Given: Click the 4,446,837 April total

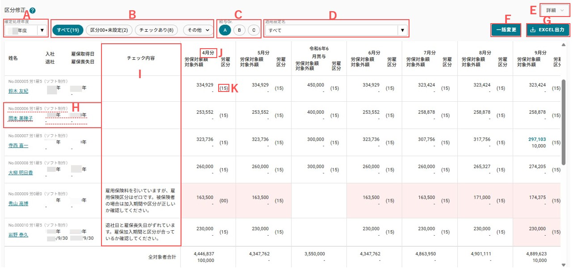Looking at the screenshot, I should (x=204, y=253).
